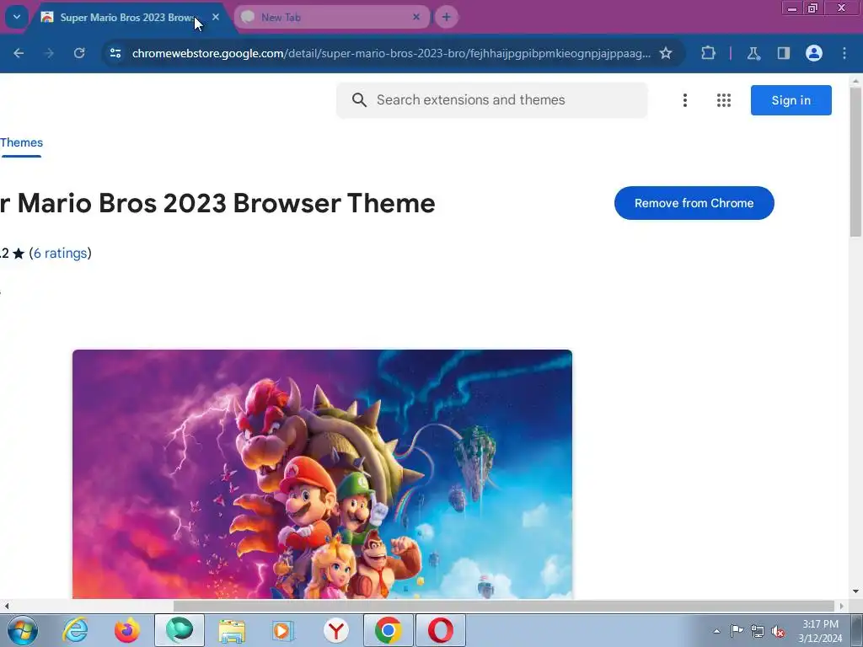Switch to the New Tab tab
Viewport: 863px width, 647px height.
pyautogui.click(x=330, y=17)
